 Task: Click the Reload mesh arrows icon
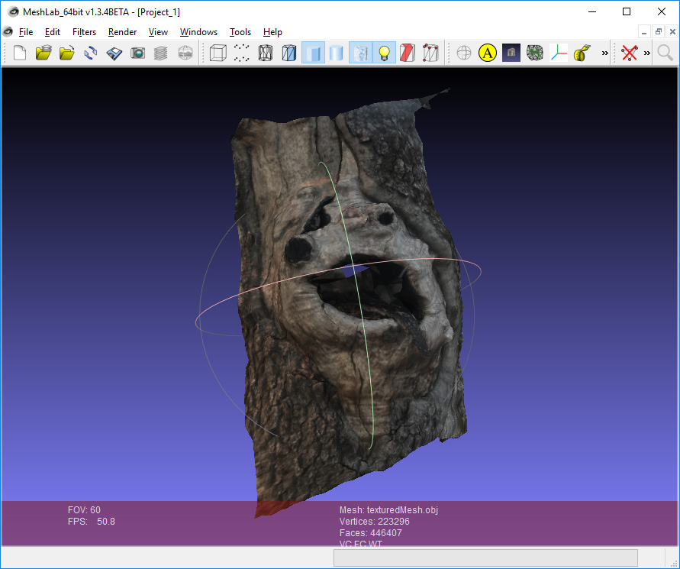tap(91, 53)
